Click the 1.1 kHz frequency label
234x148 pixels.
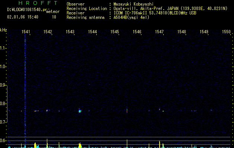pyautogui.click(x=3, y=48)
